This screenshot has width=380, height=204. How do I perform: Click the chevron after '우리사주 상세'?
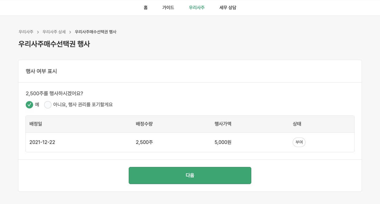click(70, 32)
